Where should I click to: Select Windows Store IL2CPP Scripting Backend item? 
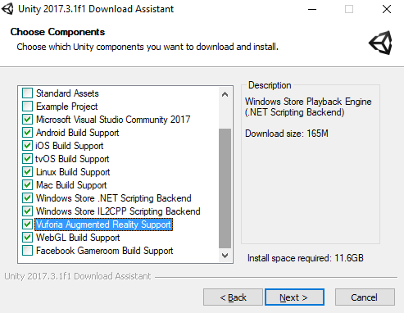tap(118, 211)
